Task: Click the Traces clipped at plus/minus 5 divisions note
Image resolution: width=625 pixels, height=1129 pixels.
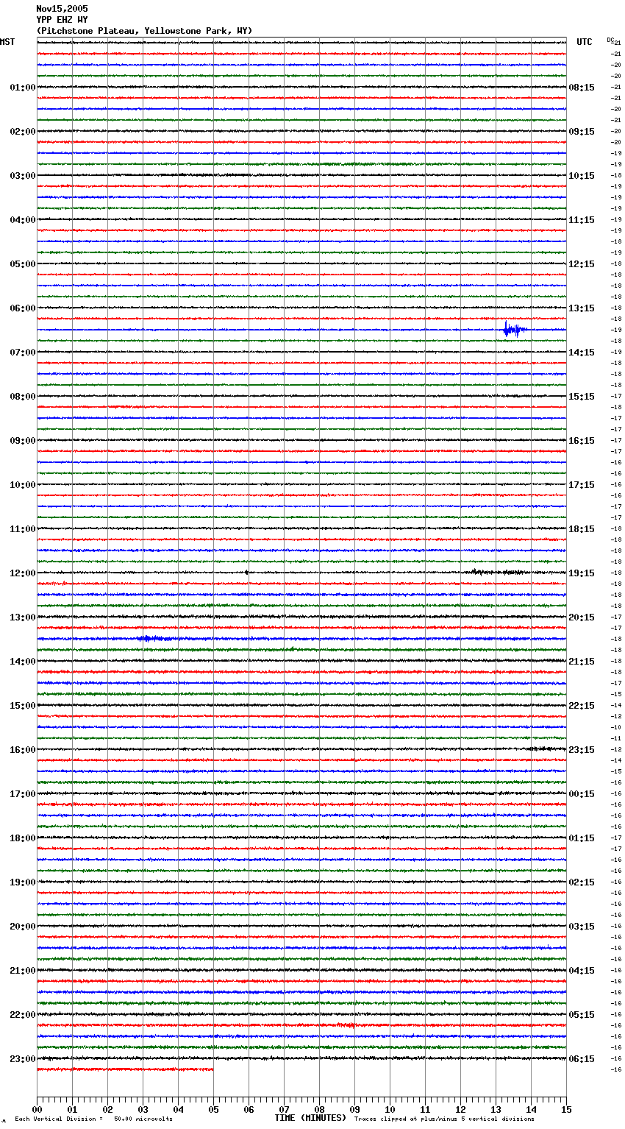Action: coord(444,1119)
